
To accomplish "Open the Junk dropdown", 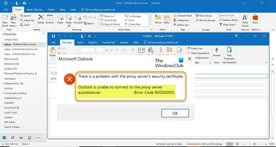I will tap(26, 25).
